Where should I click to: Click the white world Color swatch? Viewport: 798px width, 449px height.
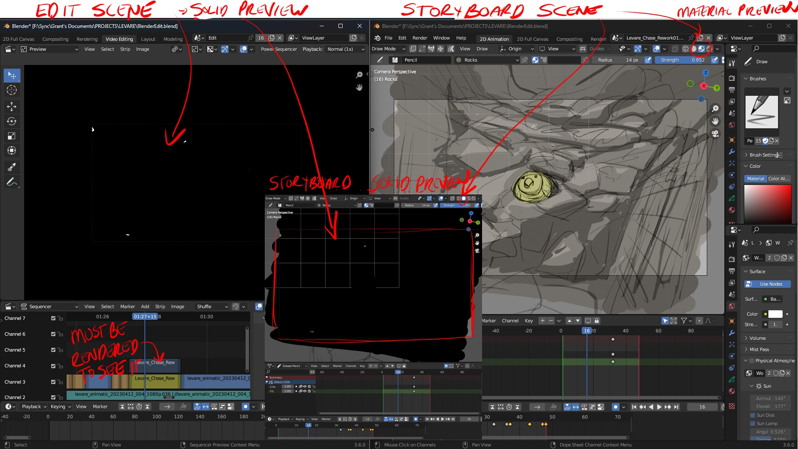(775, 314)
